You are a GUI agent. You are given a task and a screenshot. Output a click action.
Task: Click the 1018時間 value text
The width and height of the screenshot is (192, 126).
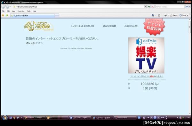[x=150, y=88]
